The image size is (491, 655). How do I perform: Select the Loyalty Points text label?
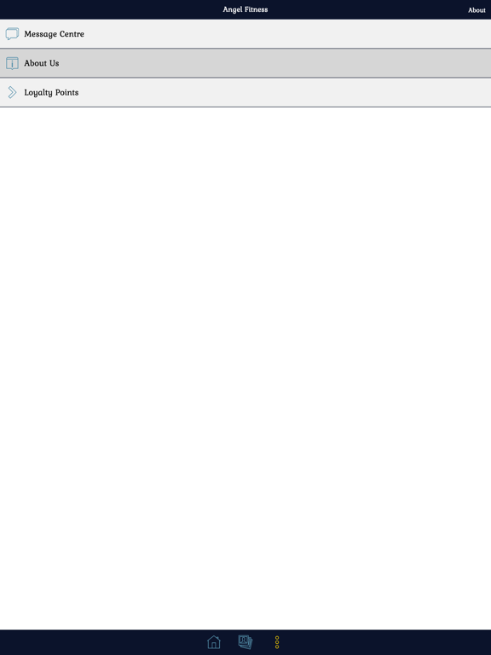pyautogui.click(x=51, y=93)
